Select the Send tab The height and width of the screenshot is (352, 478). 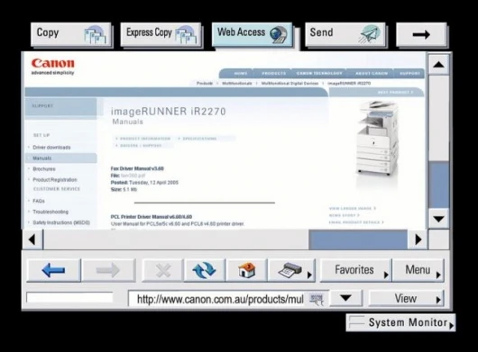(x=345, y=34)
